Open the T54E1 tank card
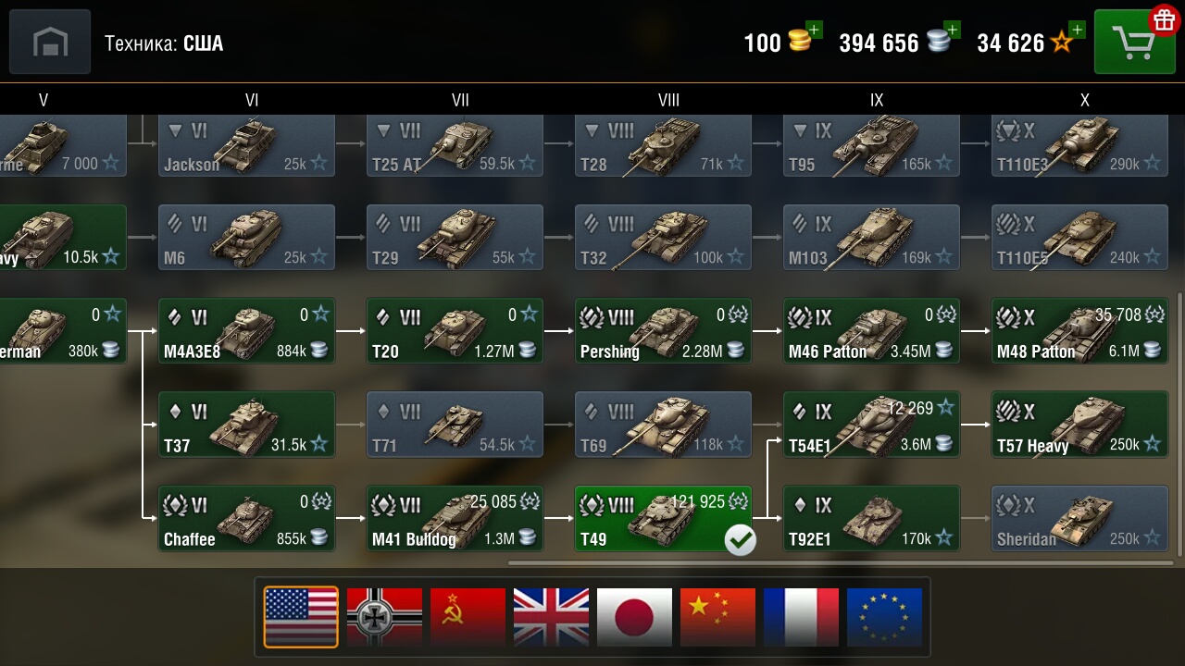1185x666 pixels. pos(871,425)
